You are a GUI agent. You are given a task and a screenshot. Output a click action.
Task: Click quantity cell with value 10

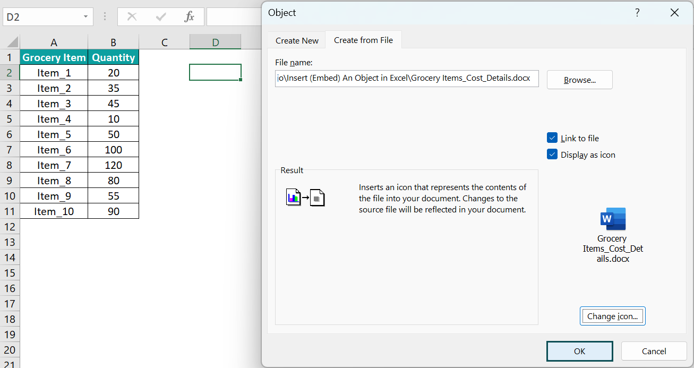coord(114,119)
